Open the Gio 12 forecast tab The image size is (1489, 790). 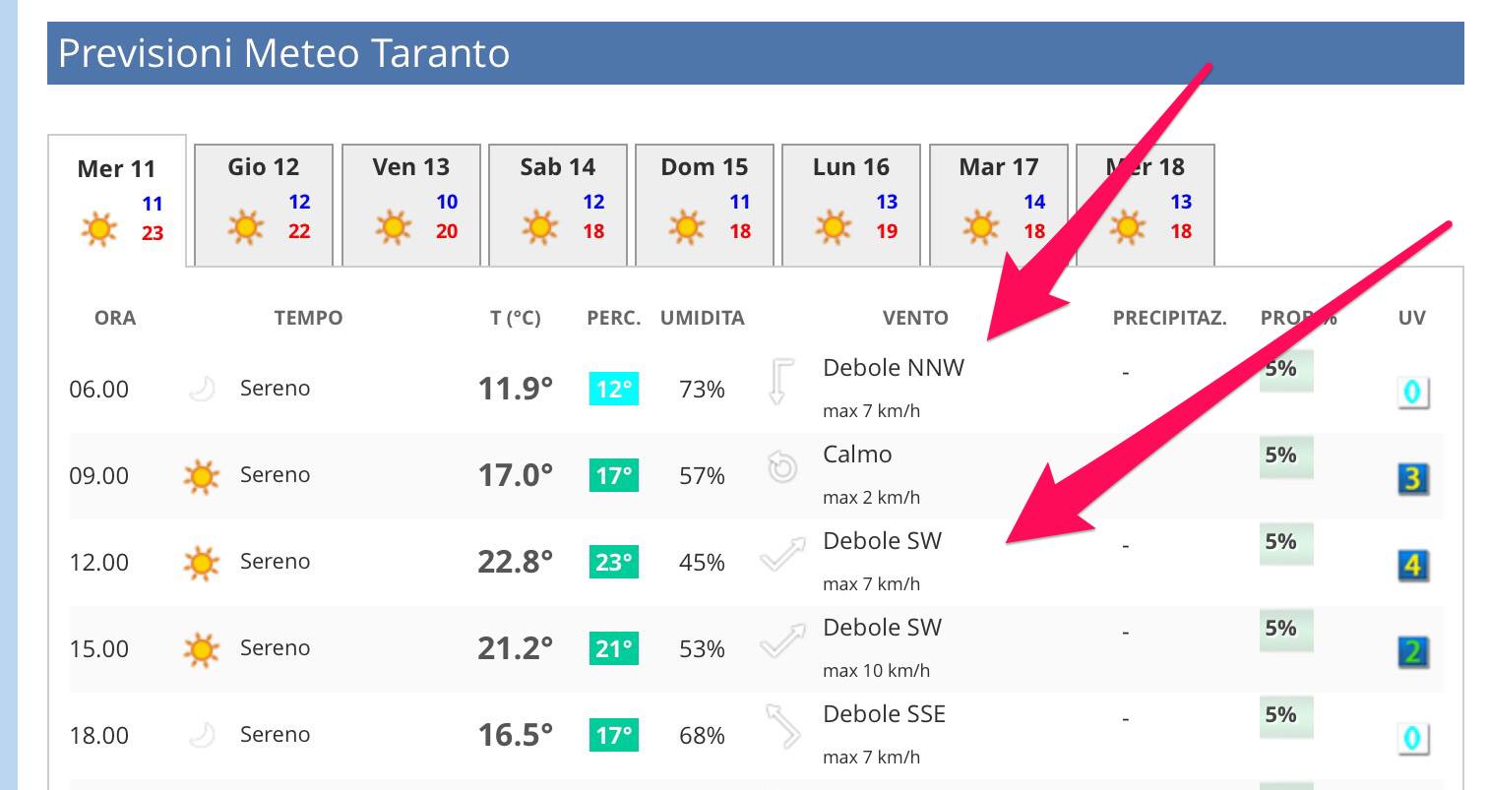(264, 205)
